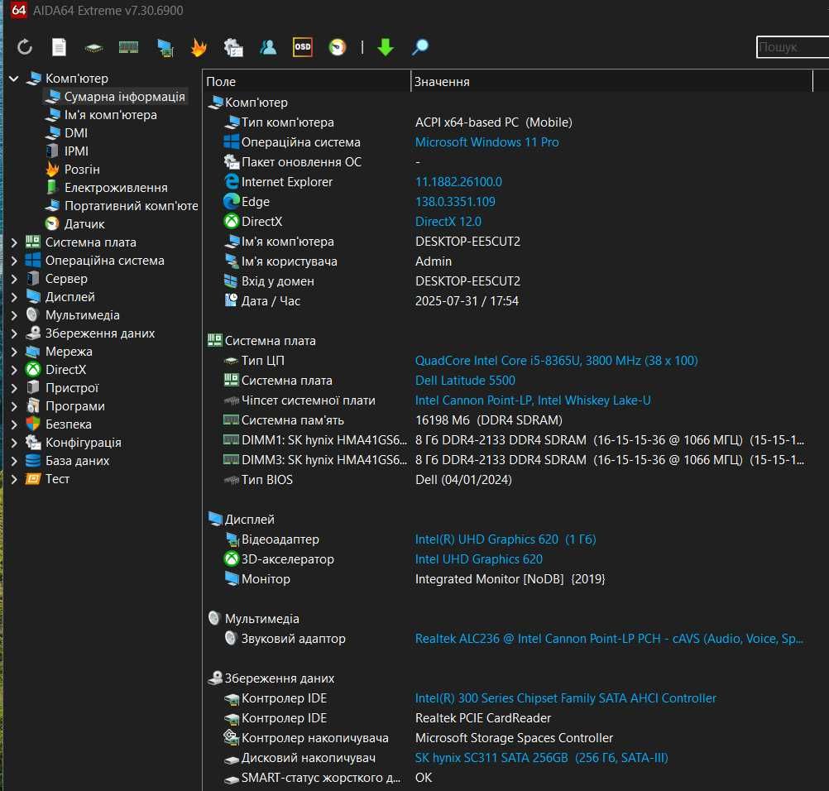This screenshot has width=829, height=791.
Task: Open the Dell Latitude 5500 link
Action: coord(465,381)
